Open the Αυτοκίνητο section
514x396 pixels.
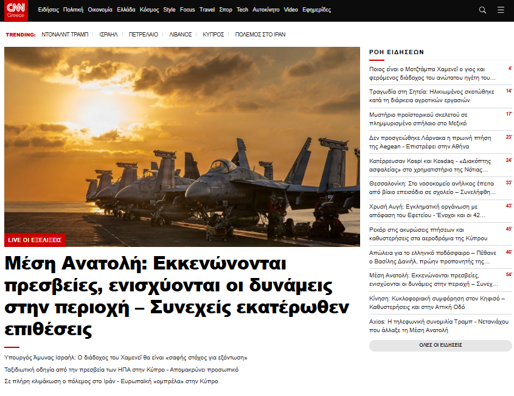click(266, 10)
